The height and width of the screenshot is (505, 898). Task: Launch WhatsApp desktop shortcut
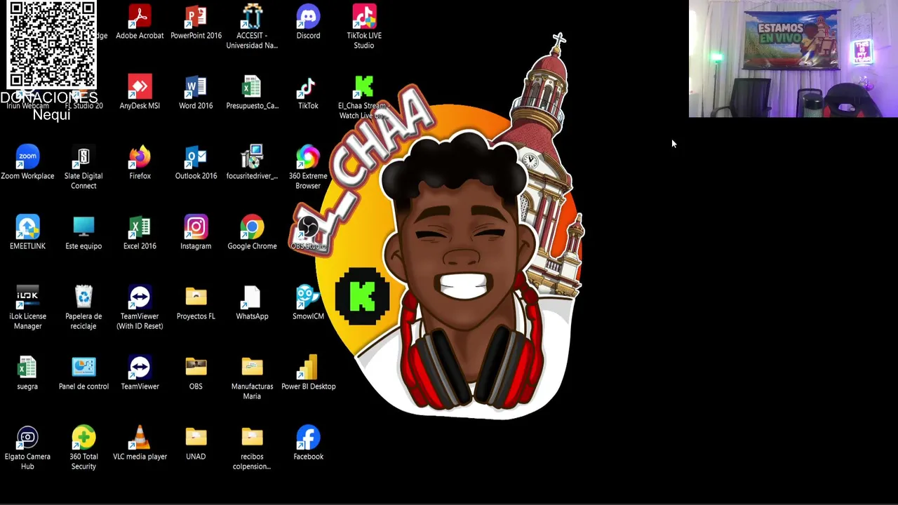(252, 303)
